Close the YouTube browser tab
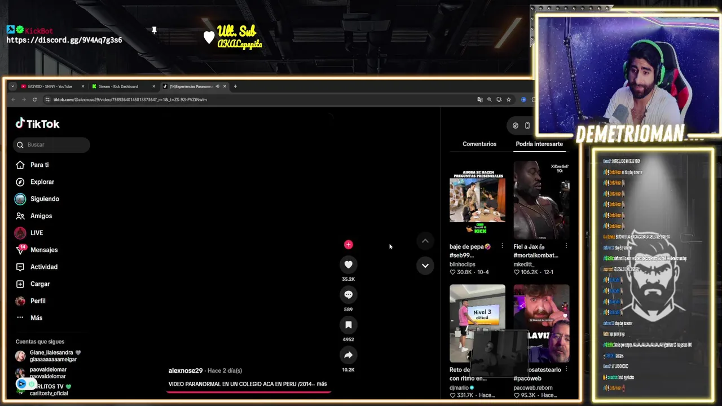This screenshot has height=406, width=722. coord(83,86)
